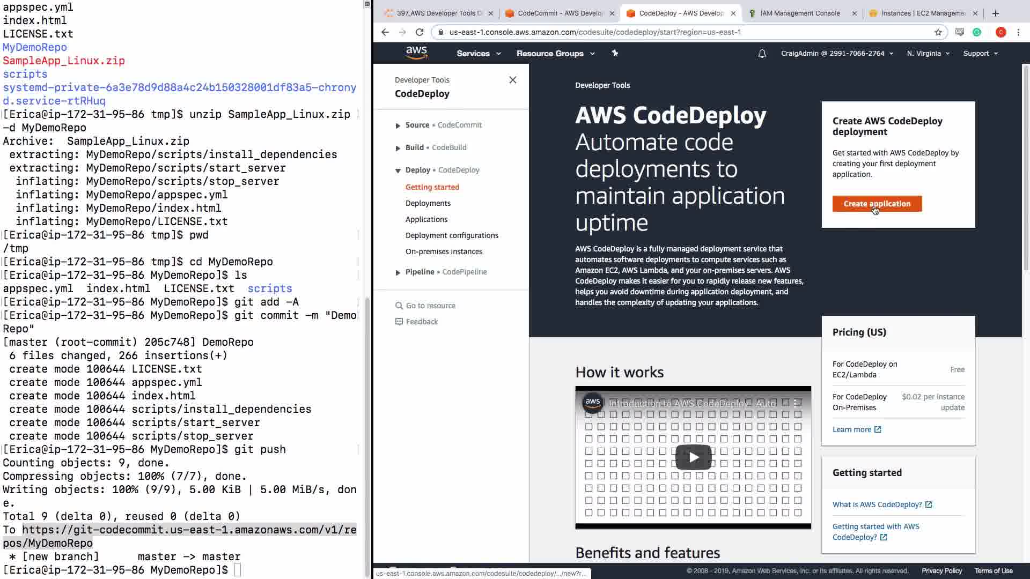Expand the Source CodeCommit section

click(x=398, y=125)
